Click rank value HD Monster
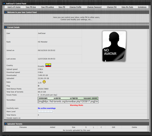This screenshot has width=152, height=136. (x=43, y=42)
